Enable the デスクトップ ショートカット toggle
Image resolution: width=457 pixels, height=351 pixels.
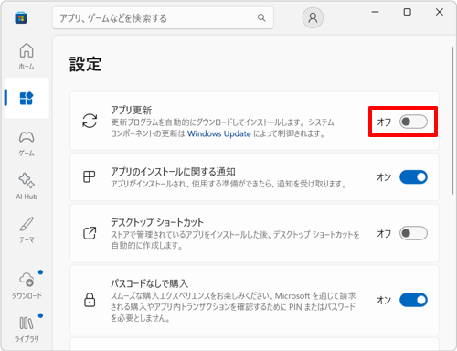click(x=413, y=233)
